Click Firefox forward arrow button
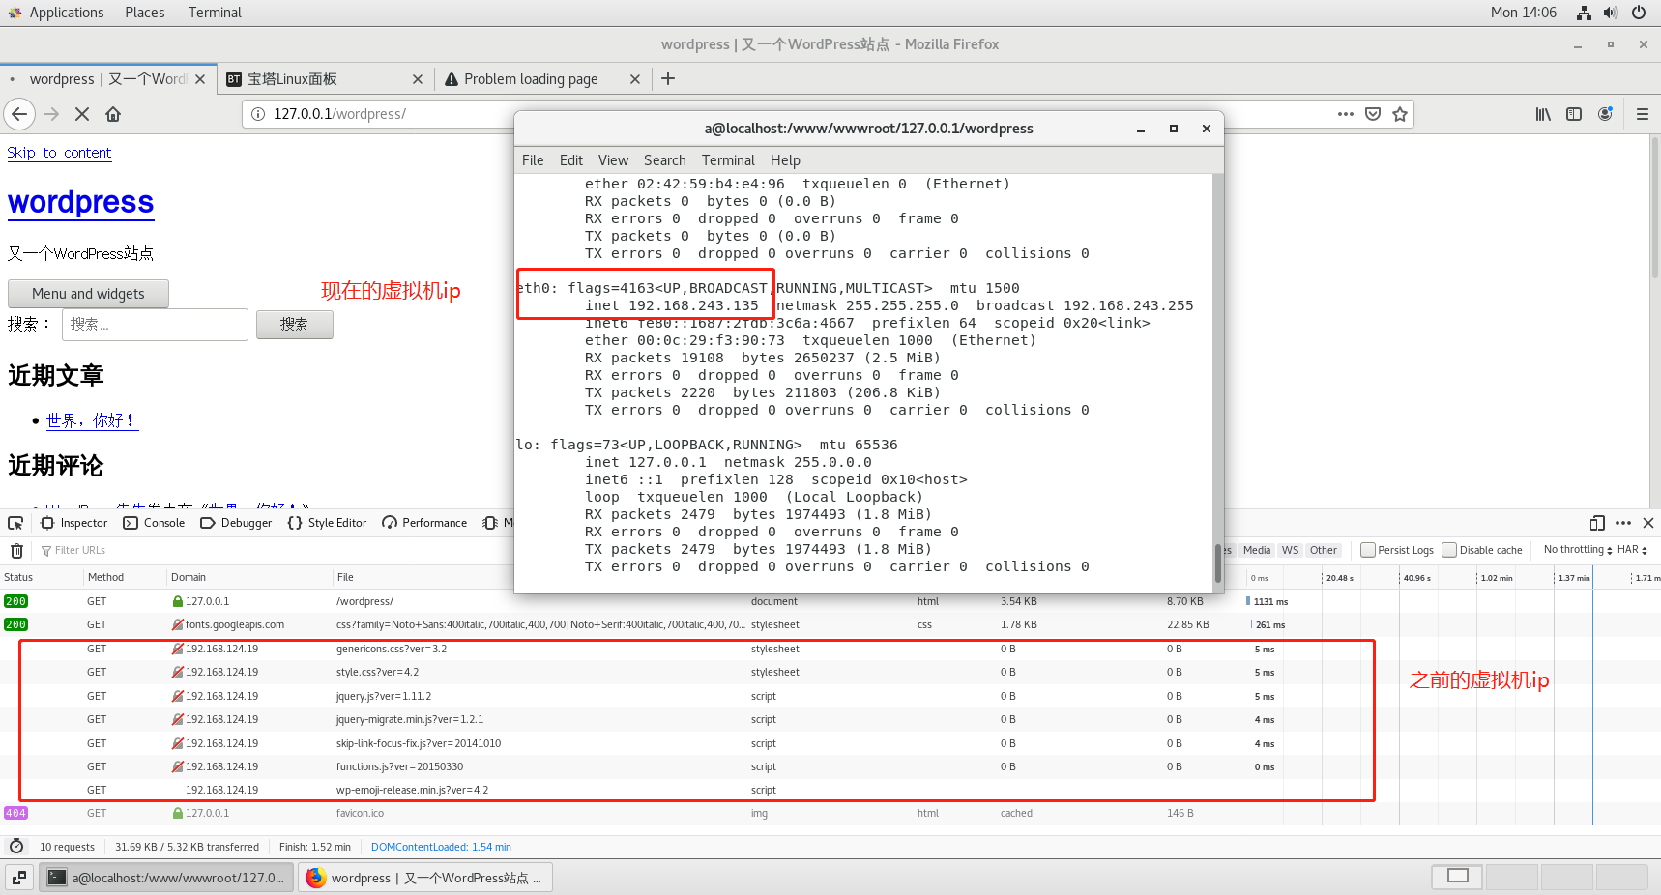 52,114
